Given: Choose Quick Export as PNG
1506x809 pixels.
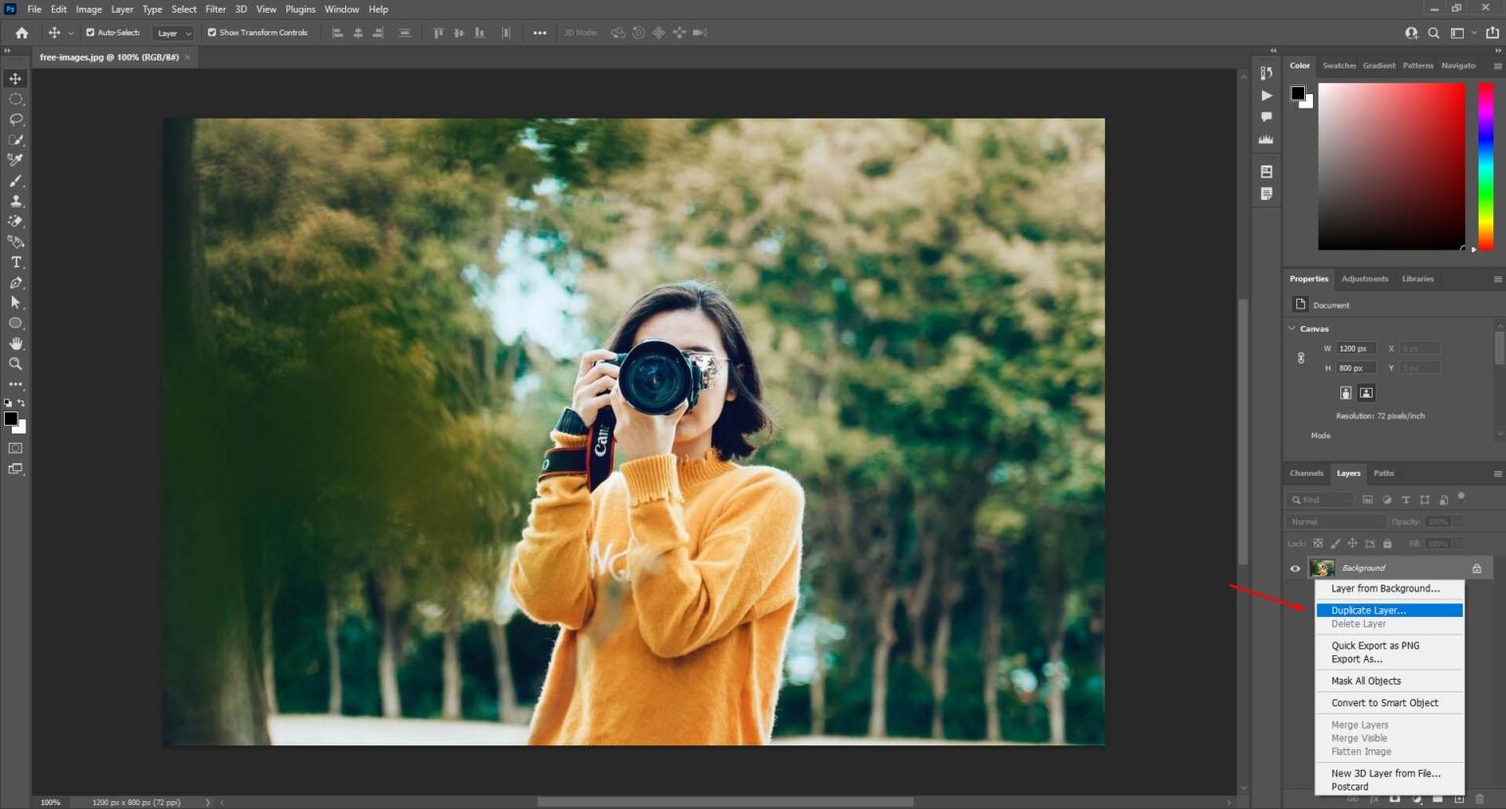Looking at the screenshot, I should click(x=1374, y=645).
